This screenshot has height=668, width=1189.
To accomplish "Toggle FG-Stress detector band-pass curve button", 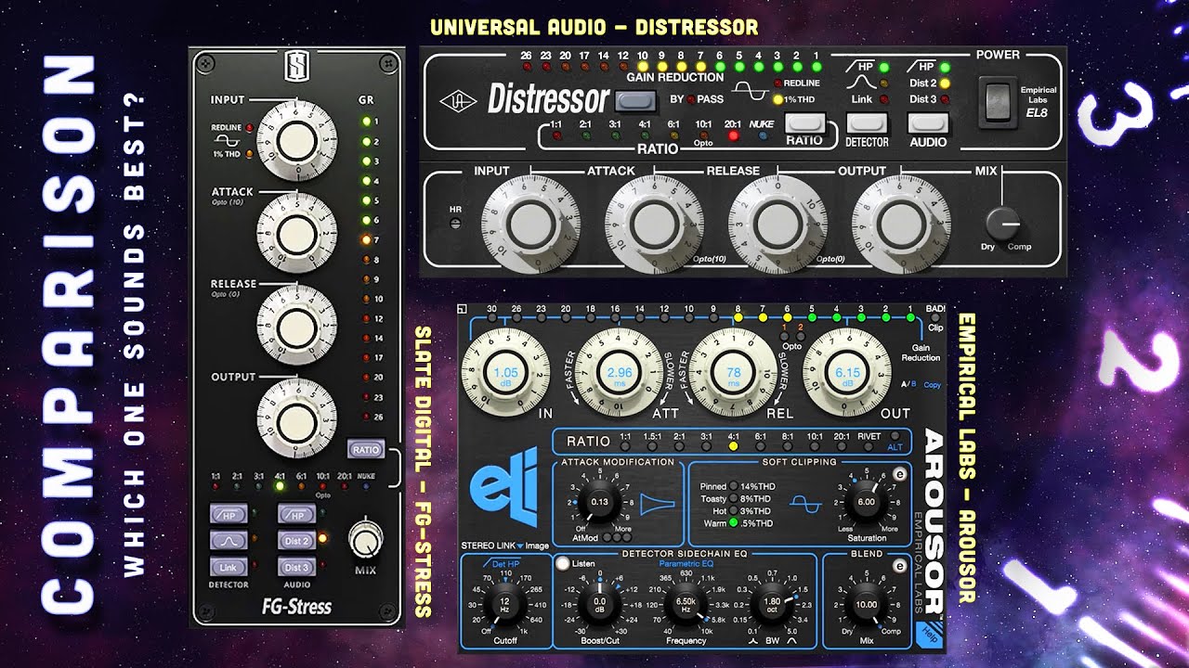I will pyautogui.click(x=229, y=541).
